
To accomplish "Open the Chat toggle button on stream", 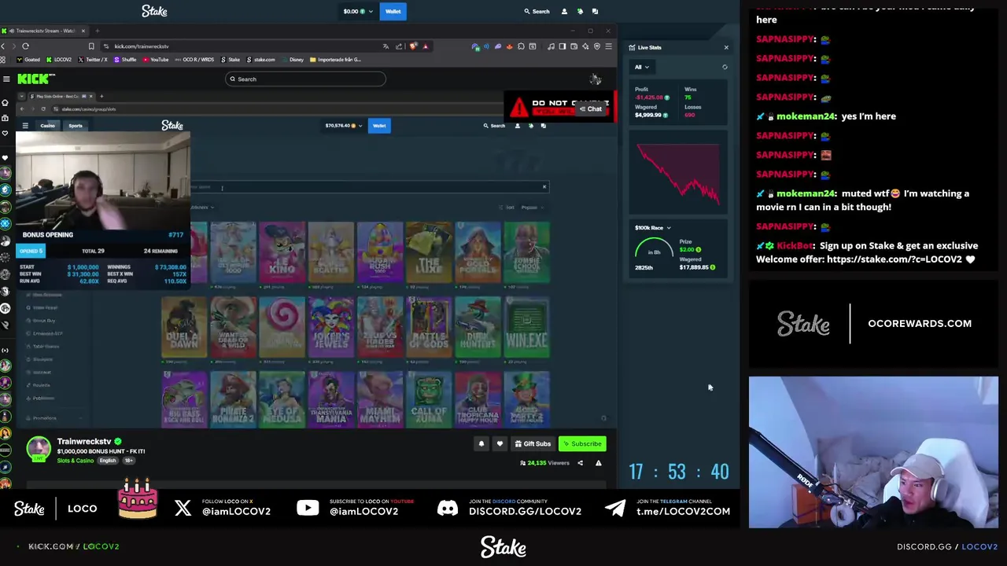I will (590, 109).
